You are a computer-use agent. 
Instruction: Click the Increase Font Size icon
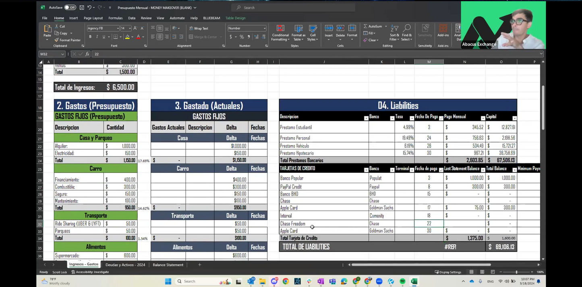pyautogui.click(x=135, y=28)
